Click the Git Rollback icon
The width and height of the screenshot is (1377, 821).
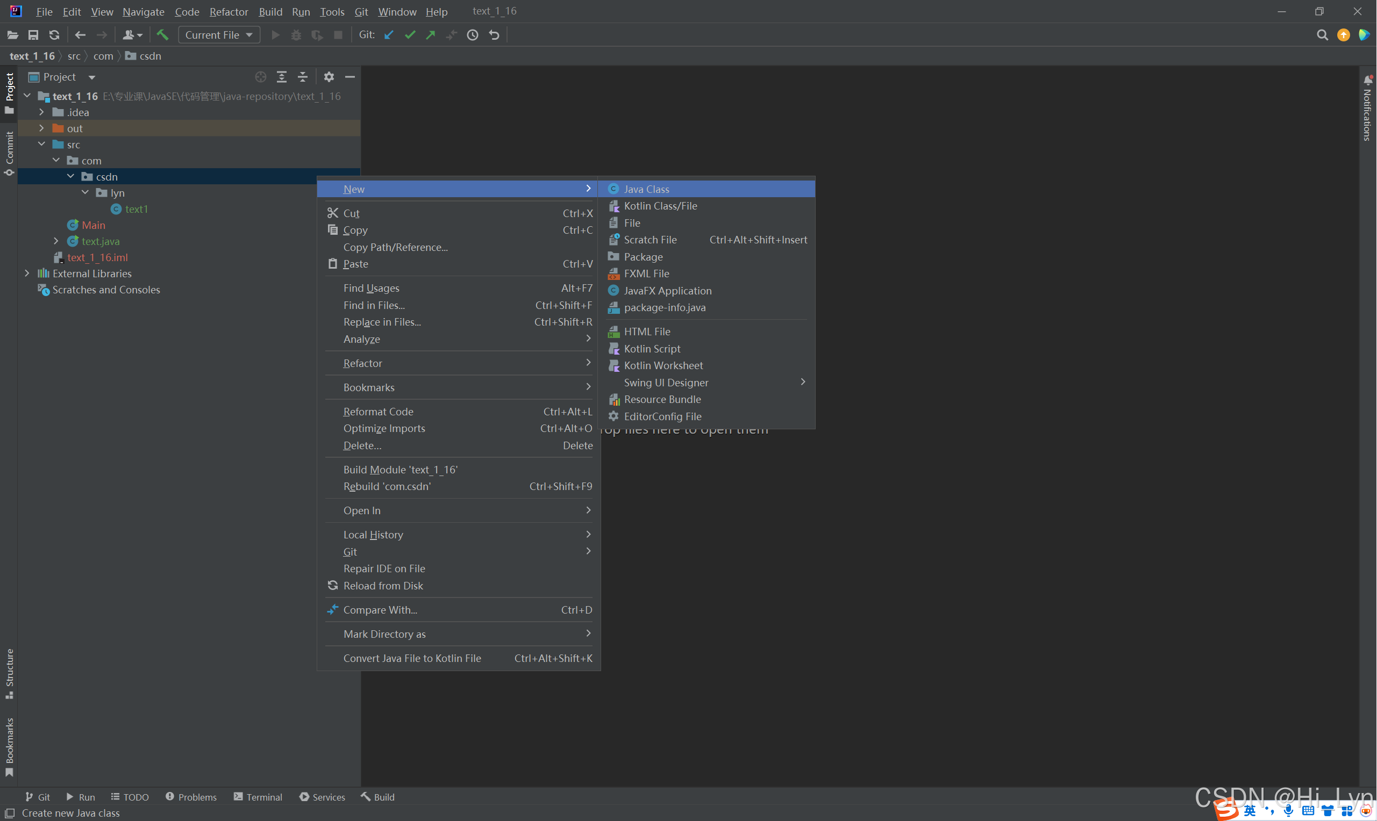[x=494, y=35]
